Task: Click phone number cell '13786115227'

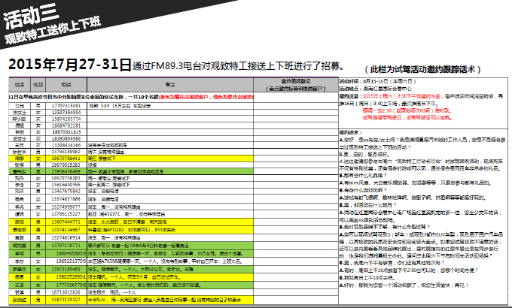Action: point(66,214)
